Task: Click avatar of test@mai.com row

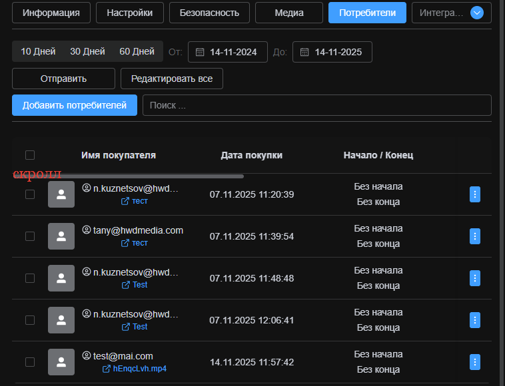Action: pos(61,362)
